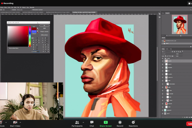192x128 pixels.
Task: Click the Record icon in Zoom
Action: click(120, 122)
